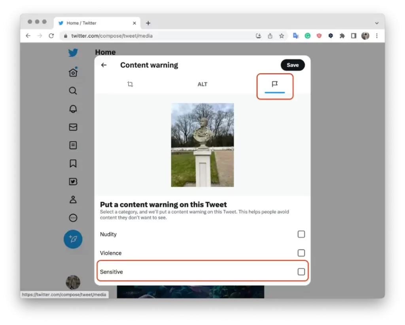Close the Home / Twitter tab
The height and width of the screenshot is (325, 405).
click(134, 23)
